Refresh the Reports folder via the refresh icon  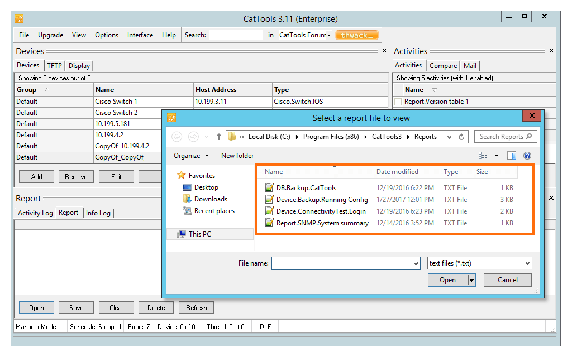click(x=461, y=136)
